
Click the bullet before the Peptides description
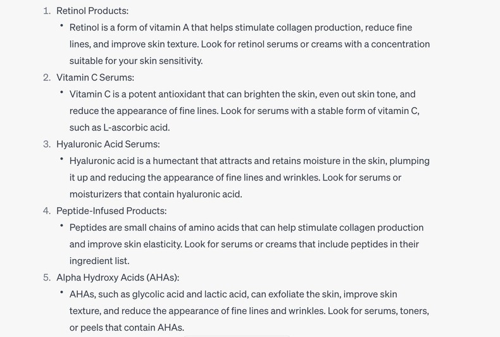(x=61, y=226)
